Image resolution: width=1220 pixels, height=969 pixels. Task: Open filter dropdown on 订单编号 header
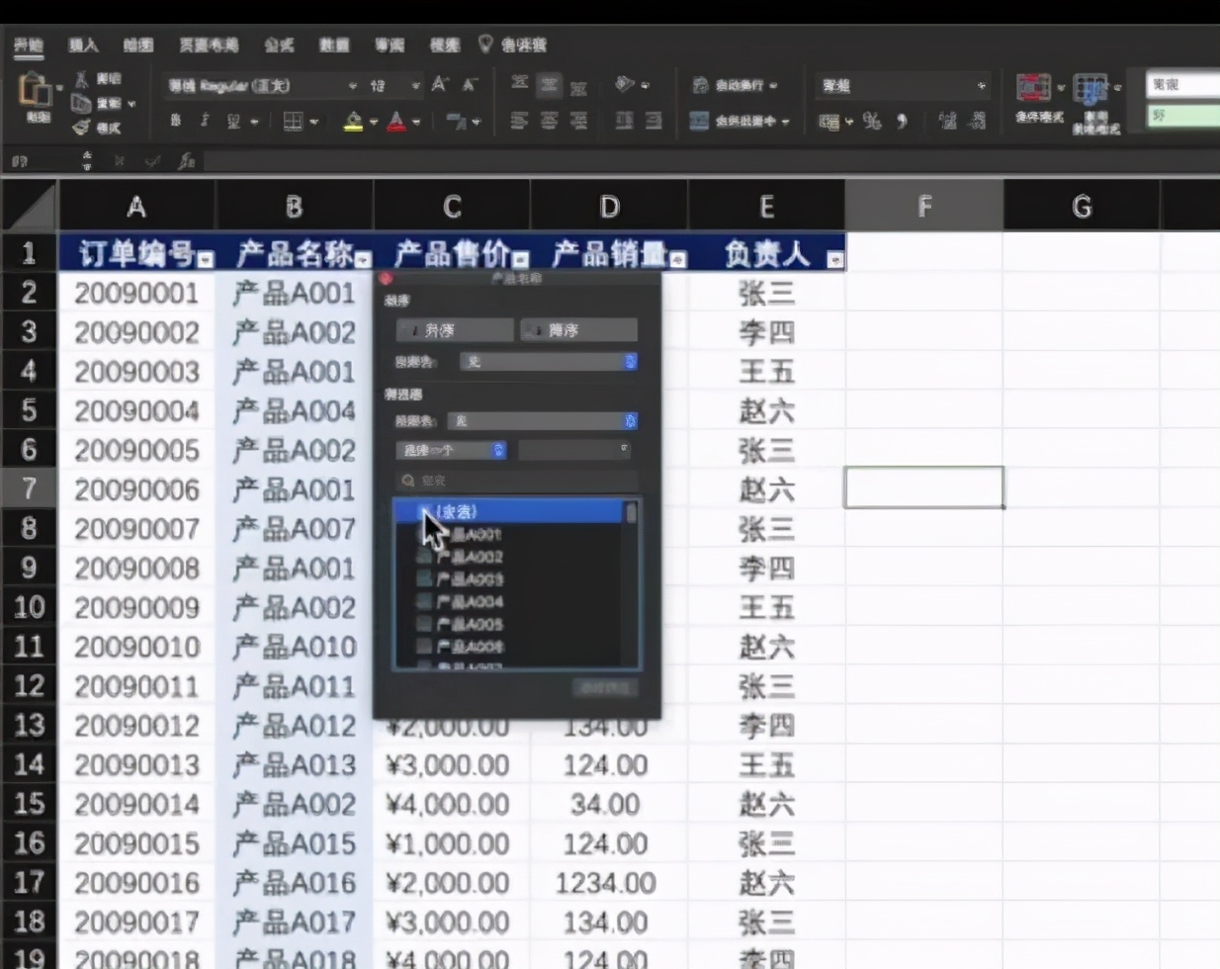coord(205,259)
